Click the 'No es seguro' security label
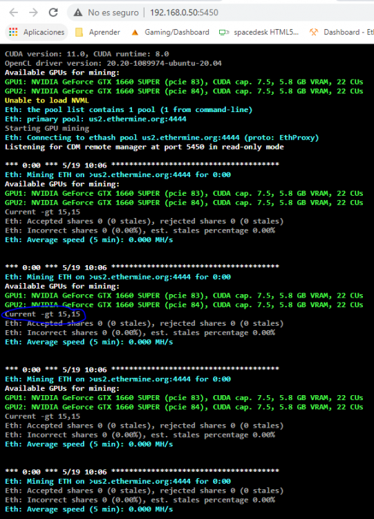Image resolution: width=374 pixels, height=519 pixels. coord(113,12)
